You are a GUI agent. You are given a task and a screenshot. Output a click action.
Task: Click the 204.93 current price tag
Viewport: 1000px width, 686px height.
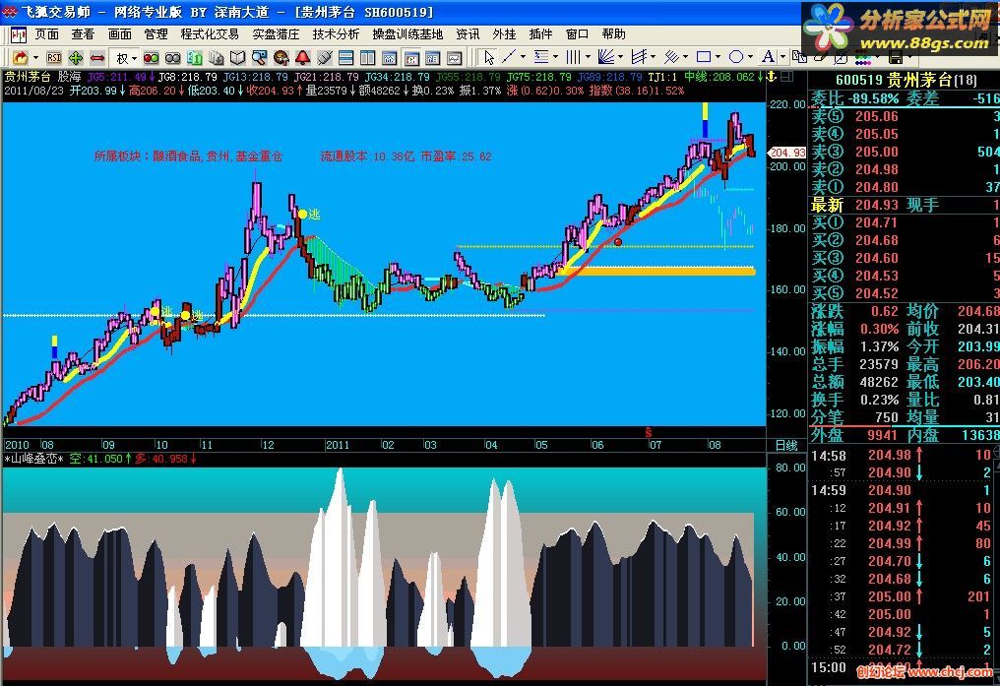pos(788,153)
